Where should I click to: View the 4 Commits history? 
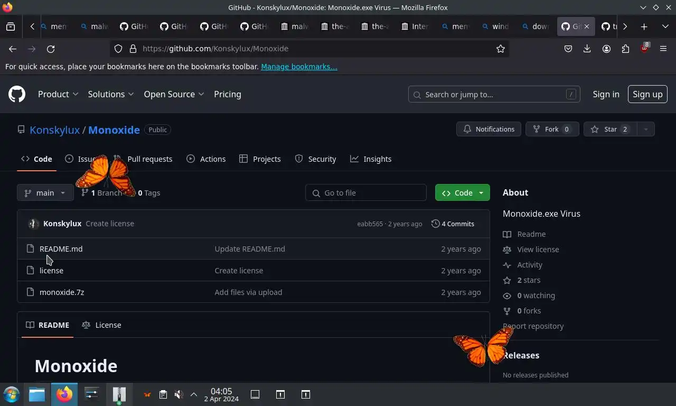(x=453, y=224)
